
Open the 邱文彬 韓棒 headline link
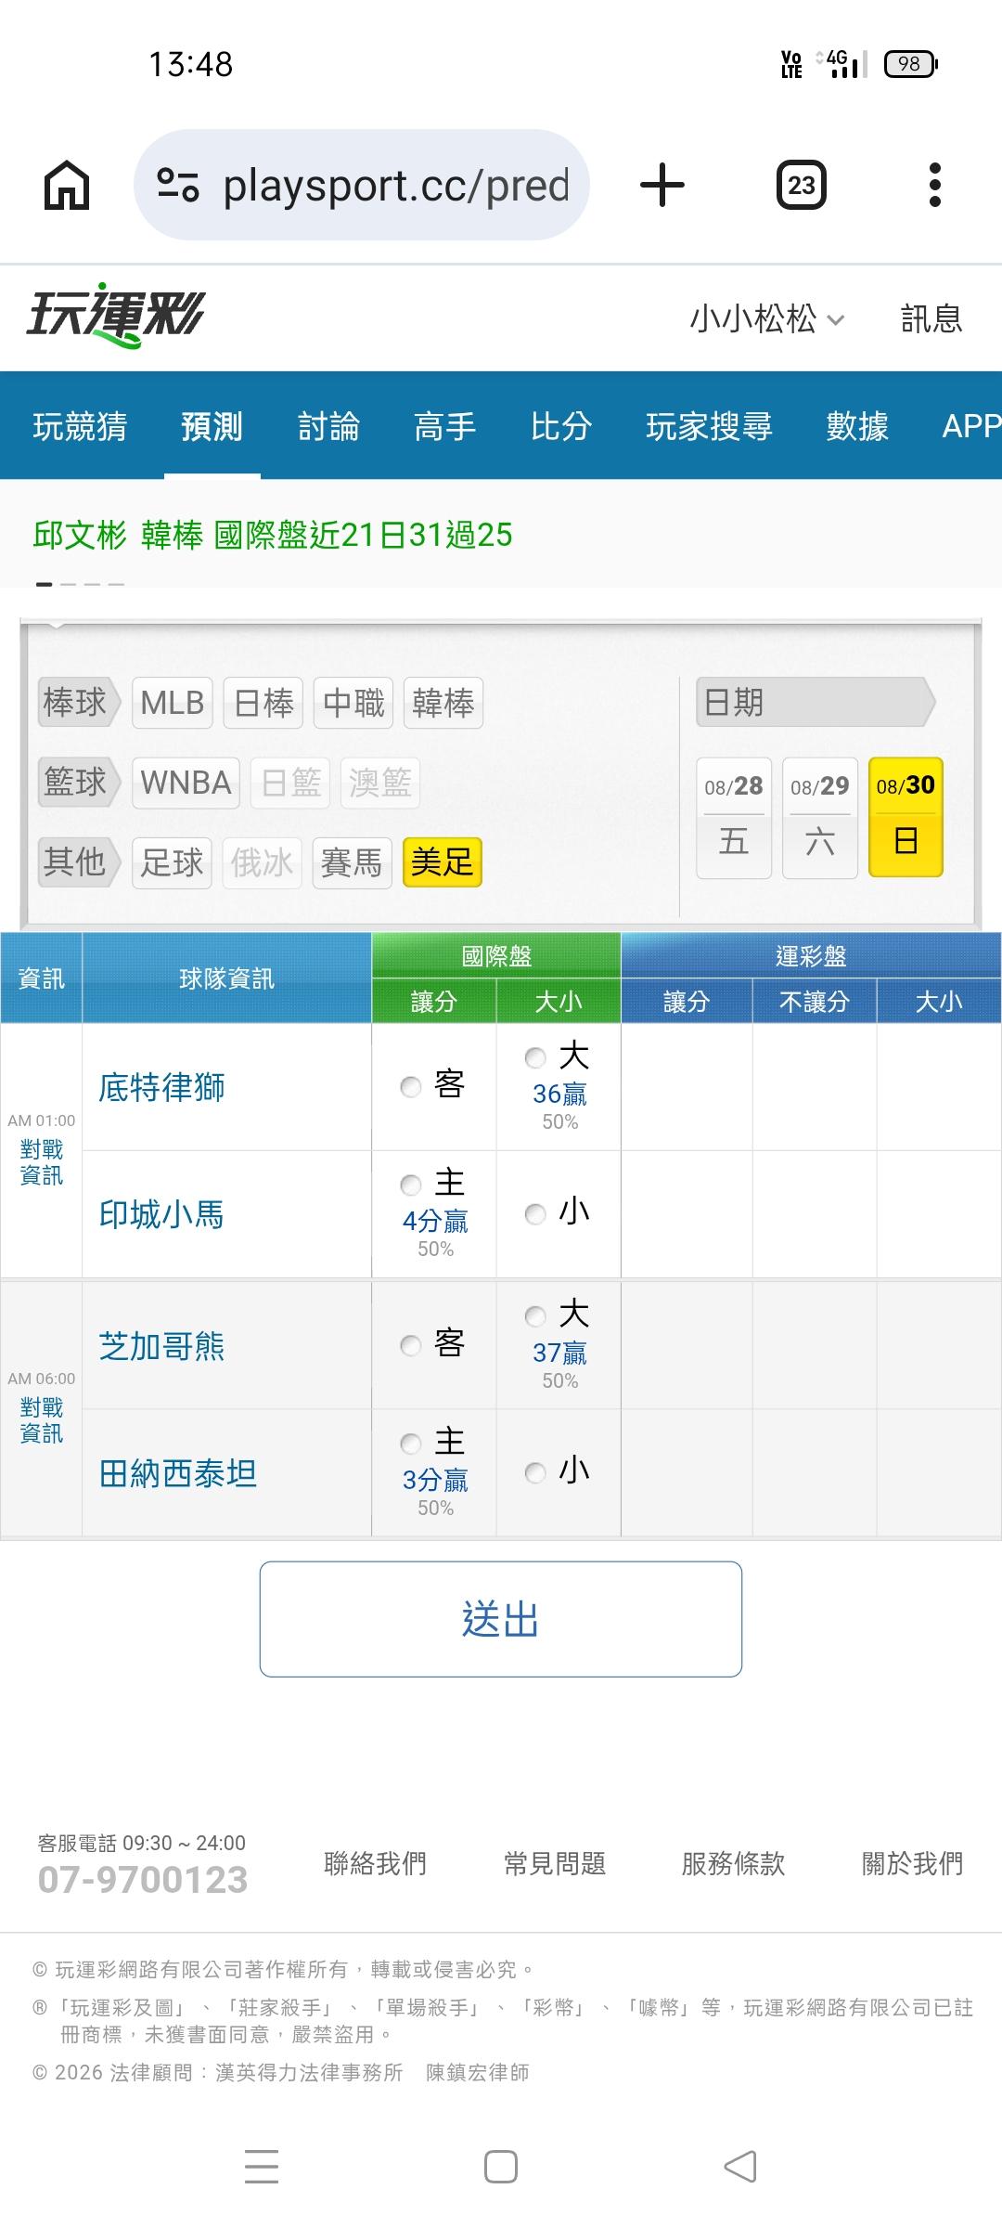[x=273, y=535]
